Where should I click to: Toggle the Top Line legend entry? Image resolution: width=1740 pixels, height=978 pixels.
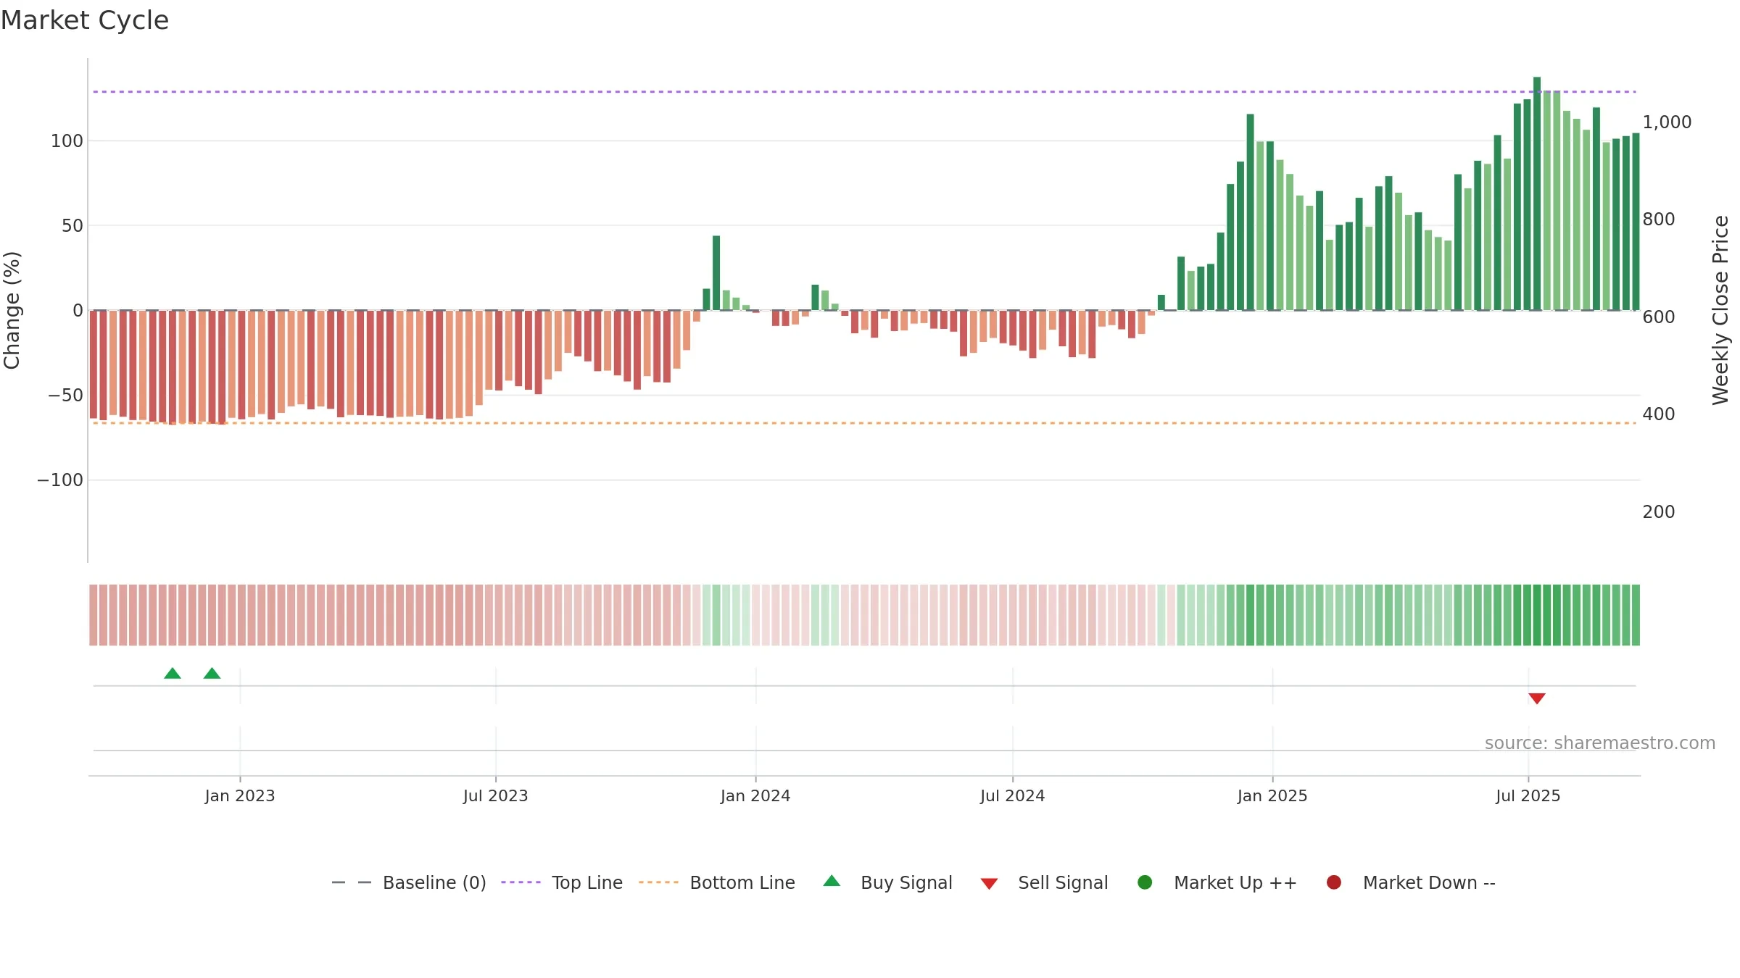click(x=562, y=882)
